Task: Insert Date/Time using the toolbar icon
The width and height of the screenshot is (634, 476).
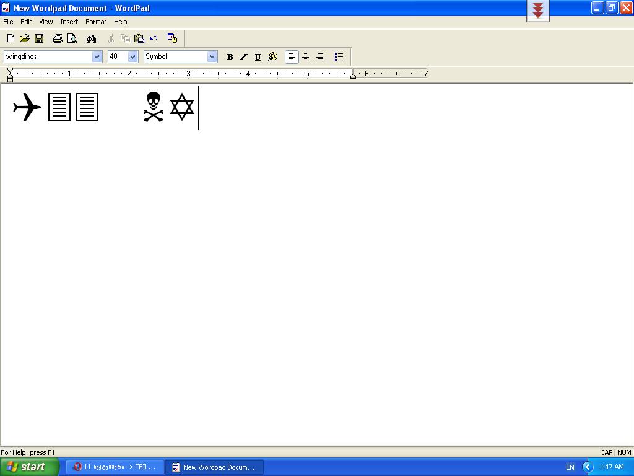Action: [172, 38]
